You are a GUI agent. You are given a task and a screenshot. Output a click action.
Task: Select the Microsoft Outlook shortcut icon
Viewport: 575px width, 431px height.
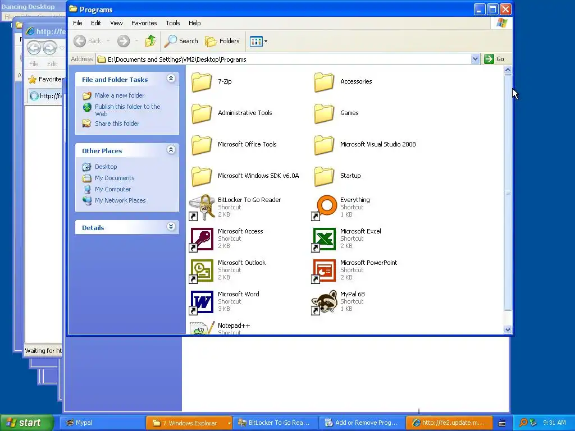click(x=202, y=270)
